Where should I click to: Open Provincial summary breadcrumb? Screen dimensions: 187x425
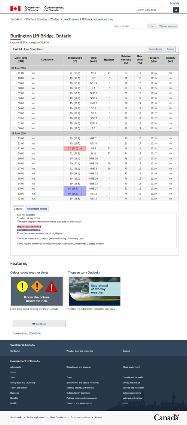pyautogui.click(x=103, y=19)
